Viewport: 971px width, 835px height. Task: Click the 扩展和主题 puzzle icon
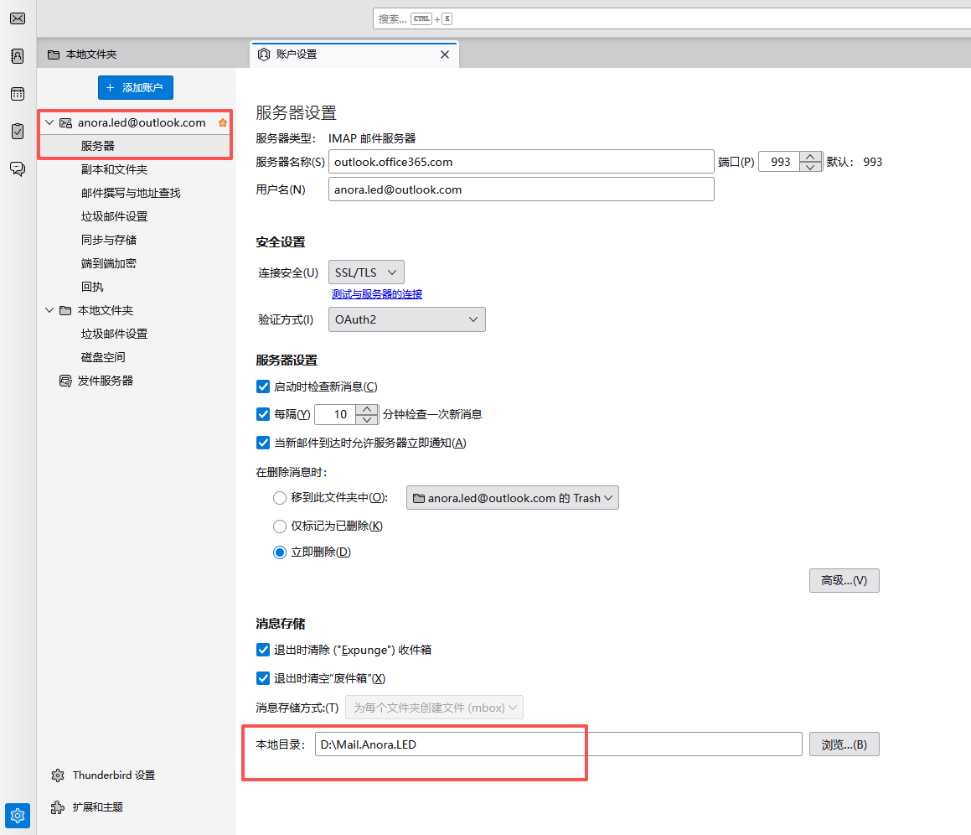pyautogui.click(x=58, y=807)
